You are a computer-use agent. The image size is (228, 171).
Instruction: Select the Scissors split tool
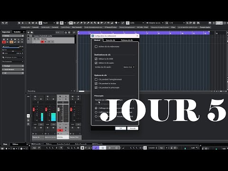click(85, 23)
